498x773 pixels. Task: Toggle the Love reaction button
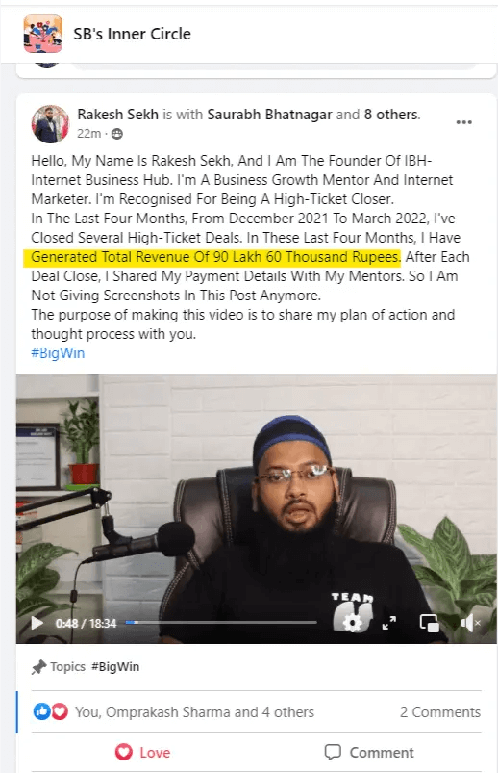(x=143, y=752)
